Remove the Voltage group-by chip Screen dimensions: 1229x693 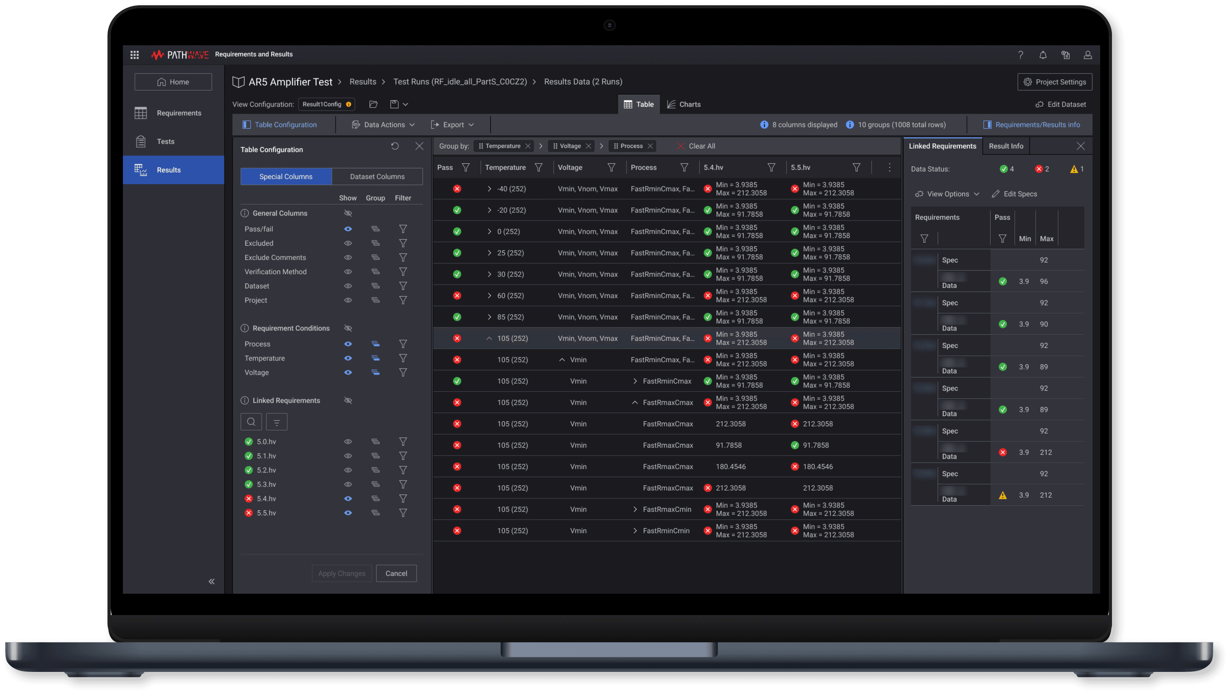588,146
